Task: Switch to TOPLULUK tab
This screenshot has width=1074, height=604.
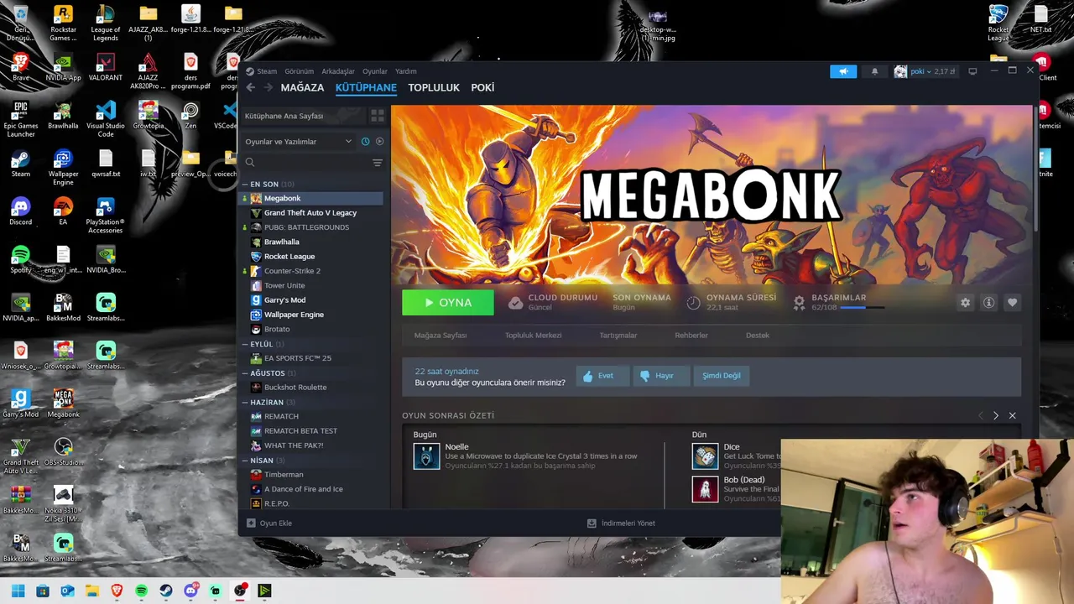Action: [434, 87]
